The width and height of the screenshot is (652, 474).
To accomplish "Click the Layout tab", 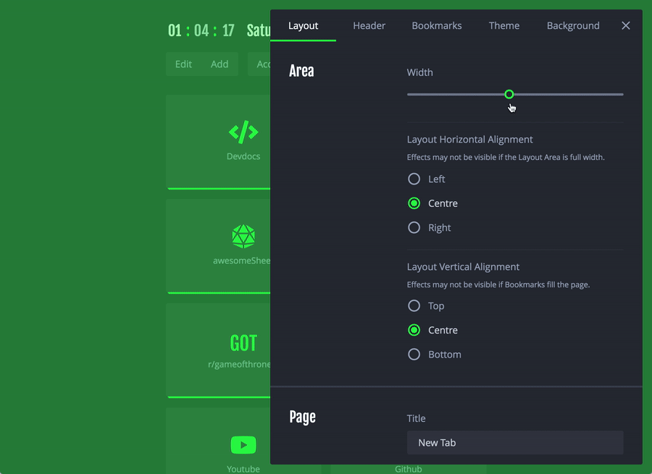I will point(303,26).
